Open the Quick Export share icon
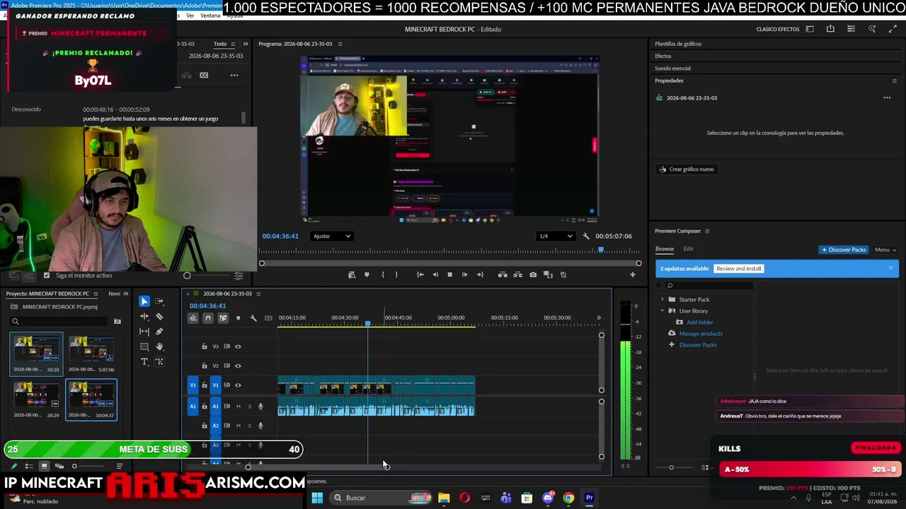 point(830,29)
